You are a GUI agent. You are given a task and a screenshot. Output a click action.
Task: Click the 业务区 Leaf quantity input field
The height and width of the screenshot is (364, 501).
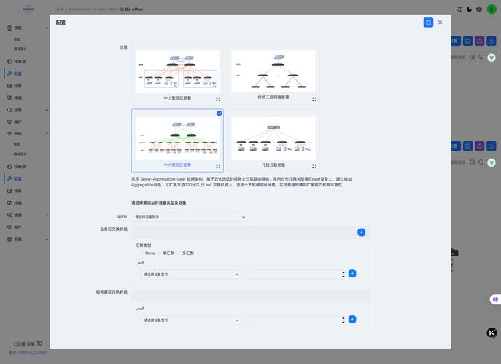(x=292, y=274)
